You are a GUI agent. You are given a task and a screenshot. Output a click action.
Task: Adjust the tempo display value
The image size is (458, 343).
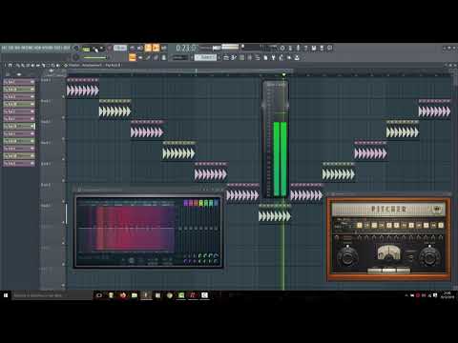[120, 48]
